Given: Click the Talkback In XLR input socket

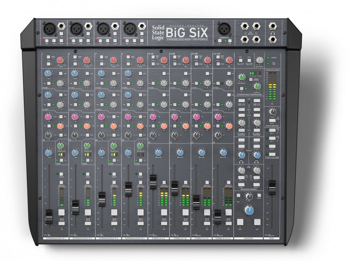Looking at the screenshot, I should [x=223, y=29].
